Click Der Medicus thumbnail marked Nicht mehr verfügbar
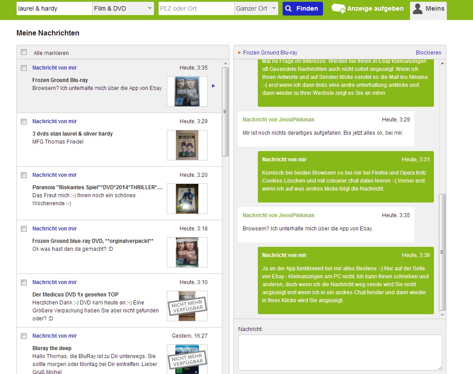473x374 pixels. [187, 306]
